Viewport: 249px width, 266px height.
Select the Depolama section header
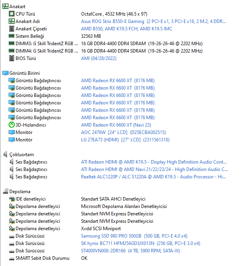click(x=20, y=192)
